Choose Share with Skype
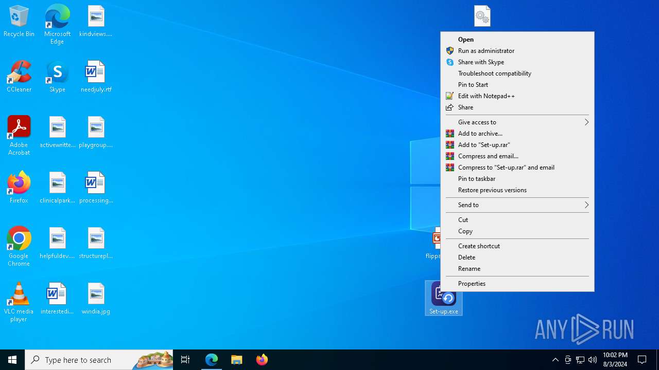Image resolution: width=659 pixels, height=370 pixels. pos(517,62)
